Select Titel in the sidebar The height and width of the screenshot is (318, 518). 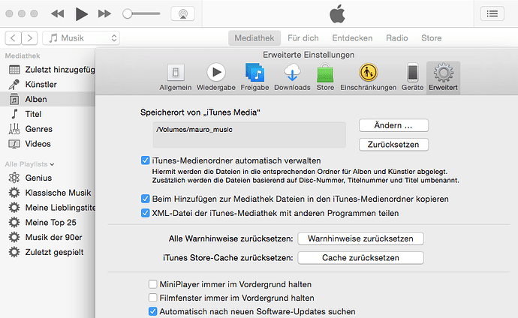48,114
